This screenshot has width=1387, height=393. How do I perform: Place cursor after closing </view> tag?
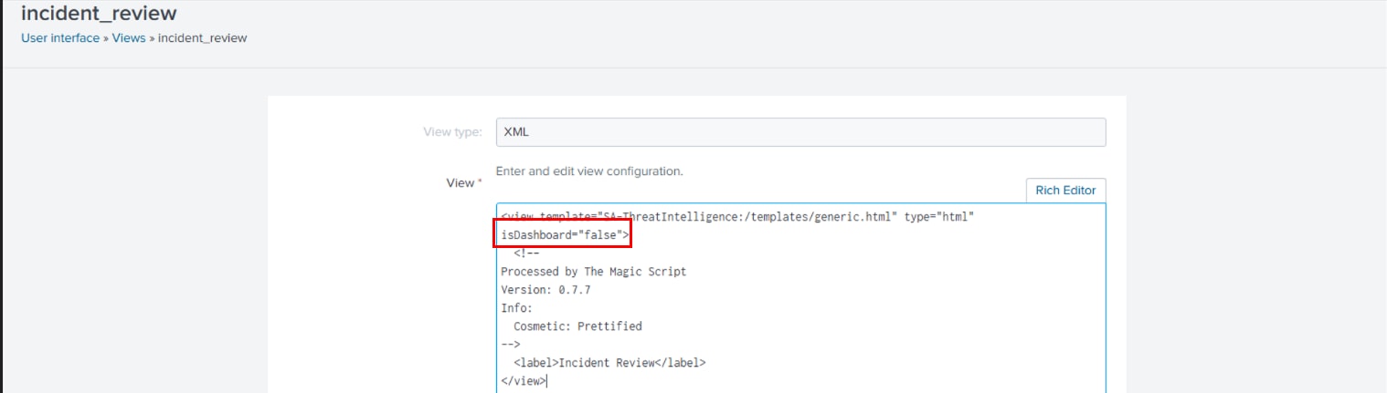point(547,381)
